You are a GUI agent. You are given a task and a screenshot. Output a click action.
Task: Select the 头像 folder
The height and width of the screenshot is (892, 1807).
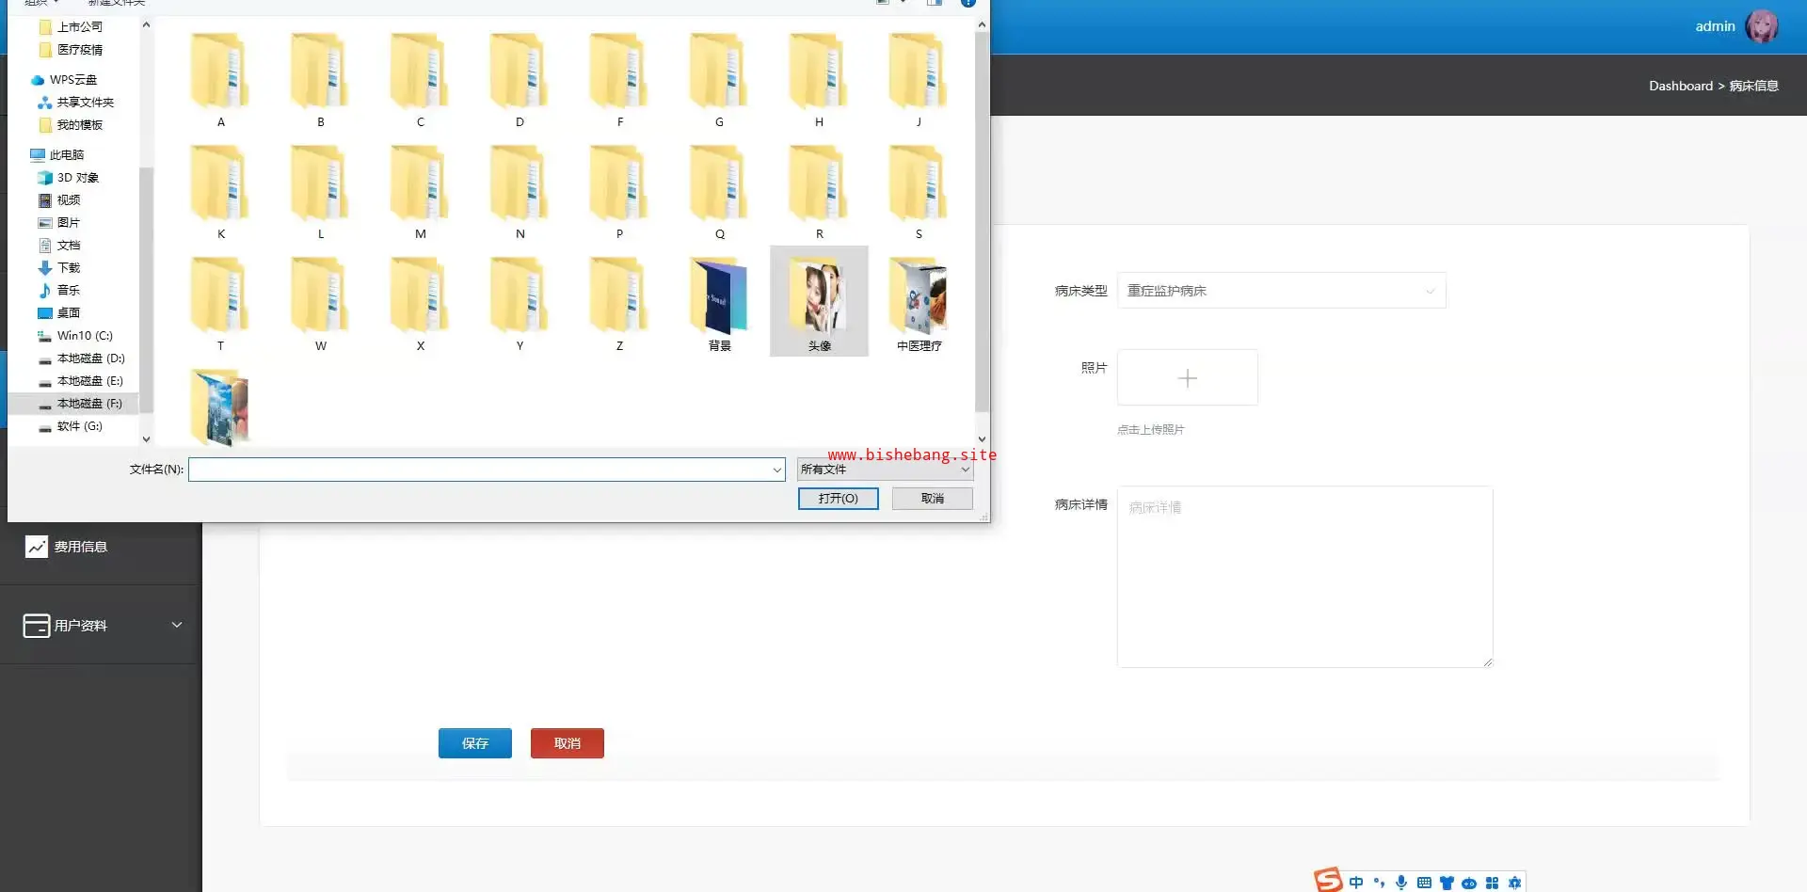[x=819, y=301]
